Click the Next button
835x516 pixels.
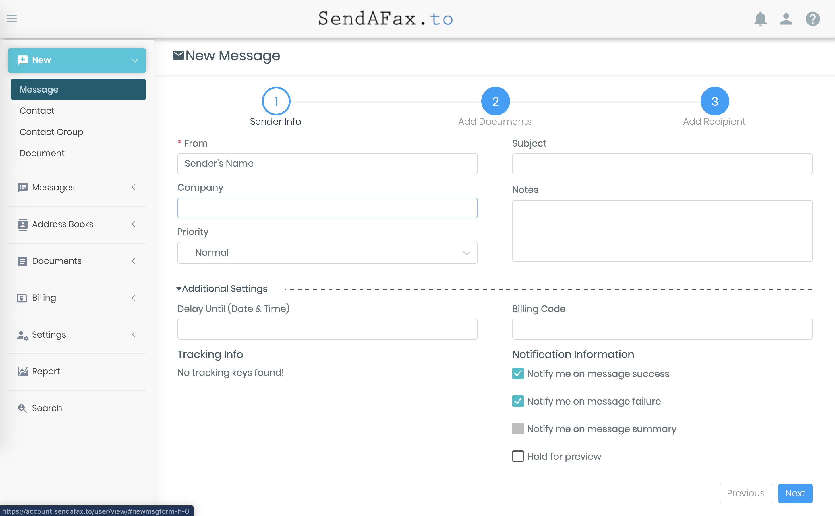795,494
